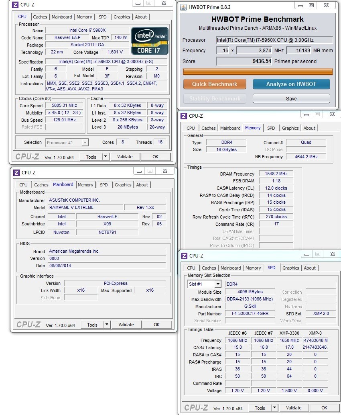The width and height of the screenshot is (341, 415).
Task: Click Tools button in the Mainboard window
Action: (92, 325)
